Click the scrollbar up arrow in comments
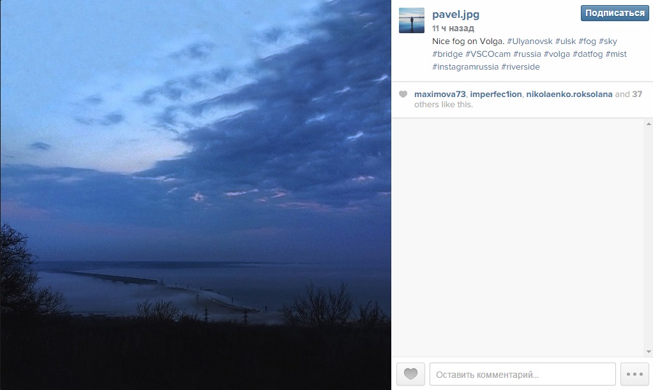The width and height of the screenshot is (653, 390). point(649,124)
